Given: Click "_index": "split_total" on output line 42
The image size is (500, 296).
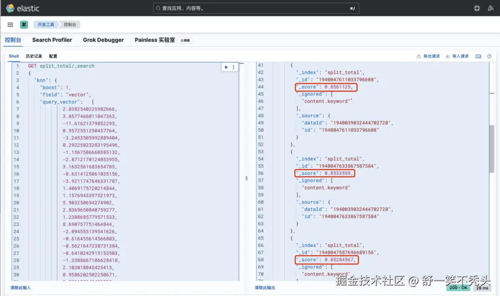Looking at the screenshot, I should click(330, 72).
